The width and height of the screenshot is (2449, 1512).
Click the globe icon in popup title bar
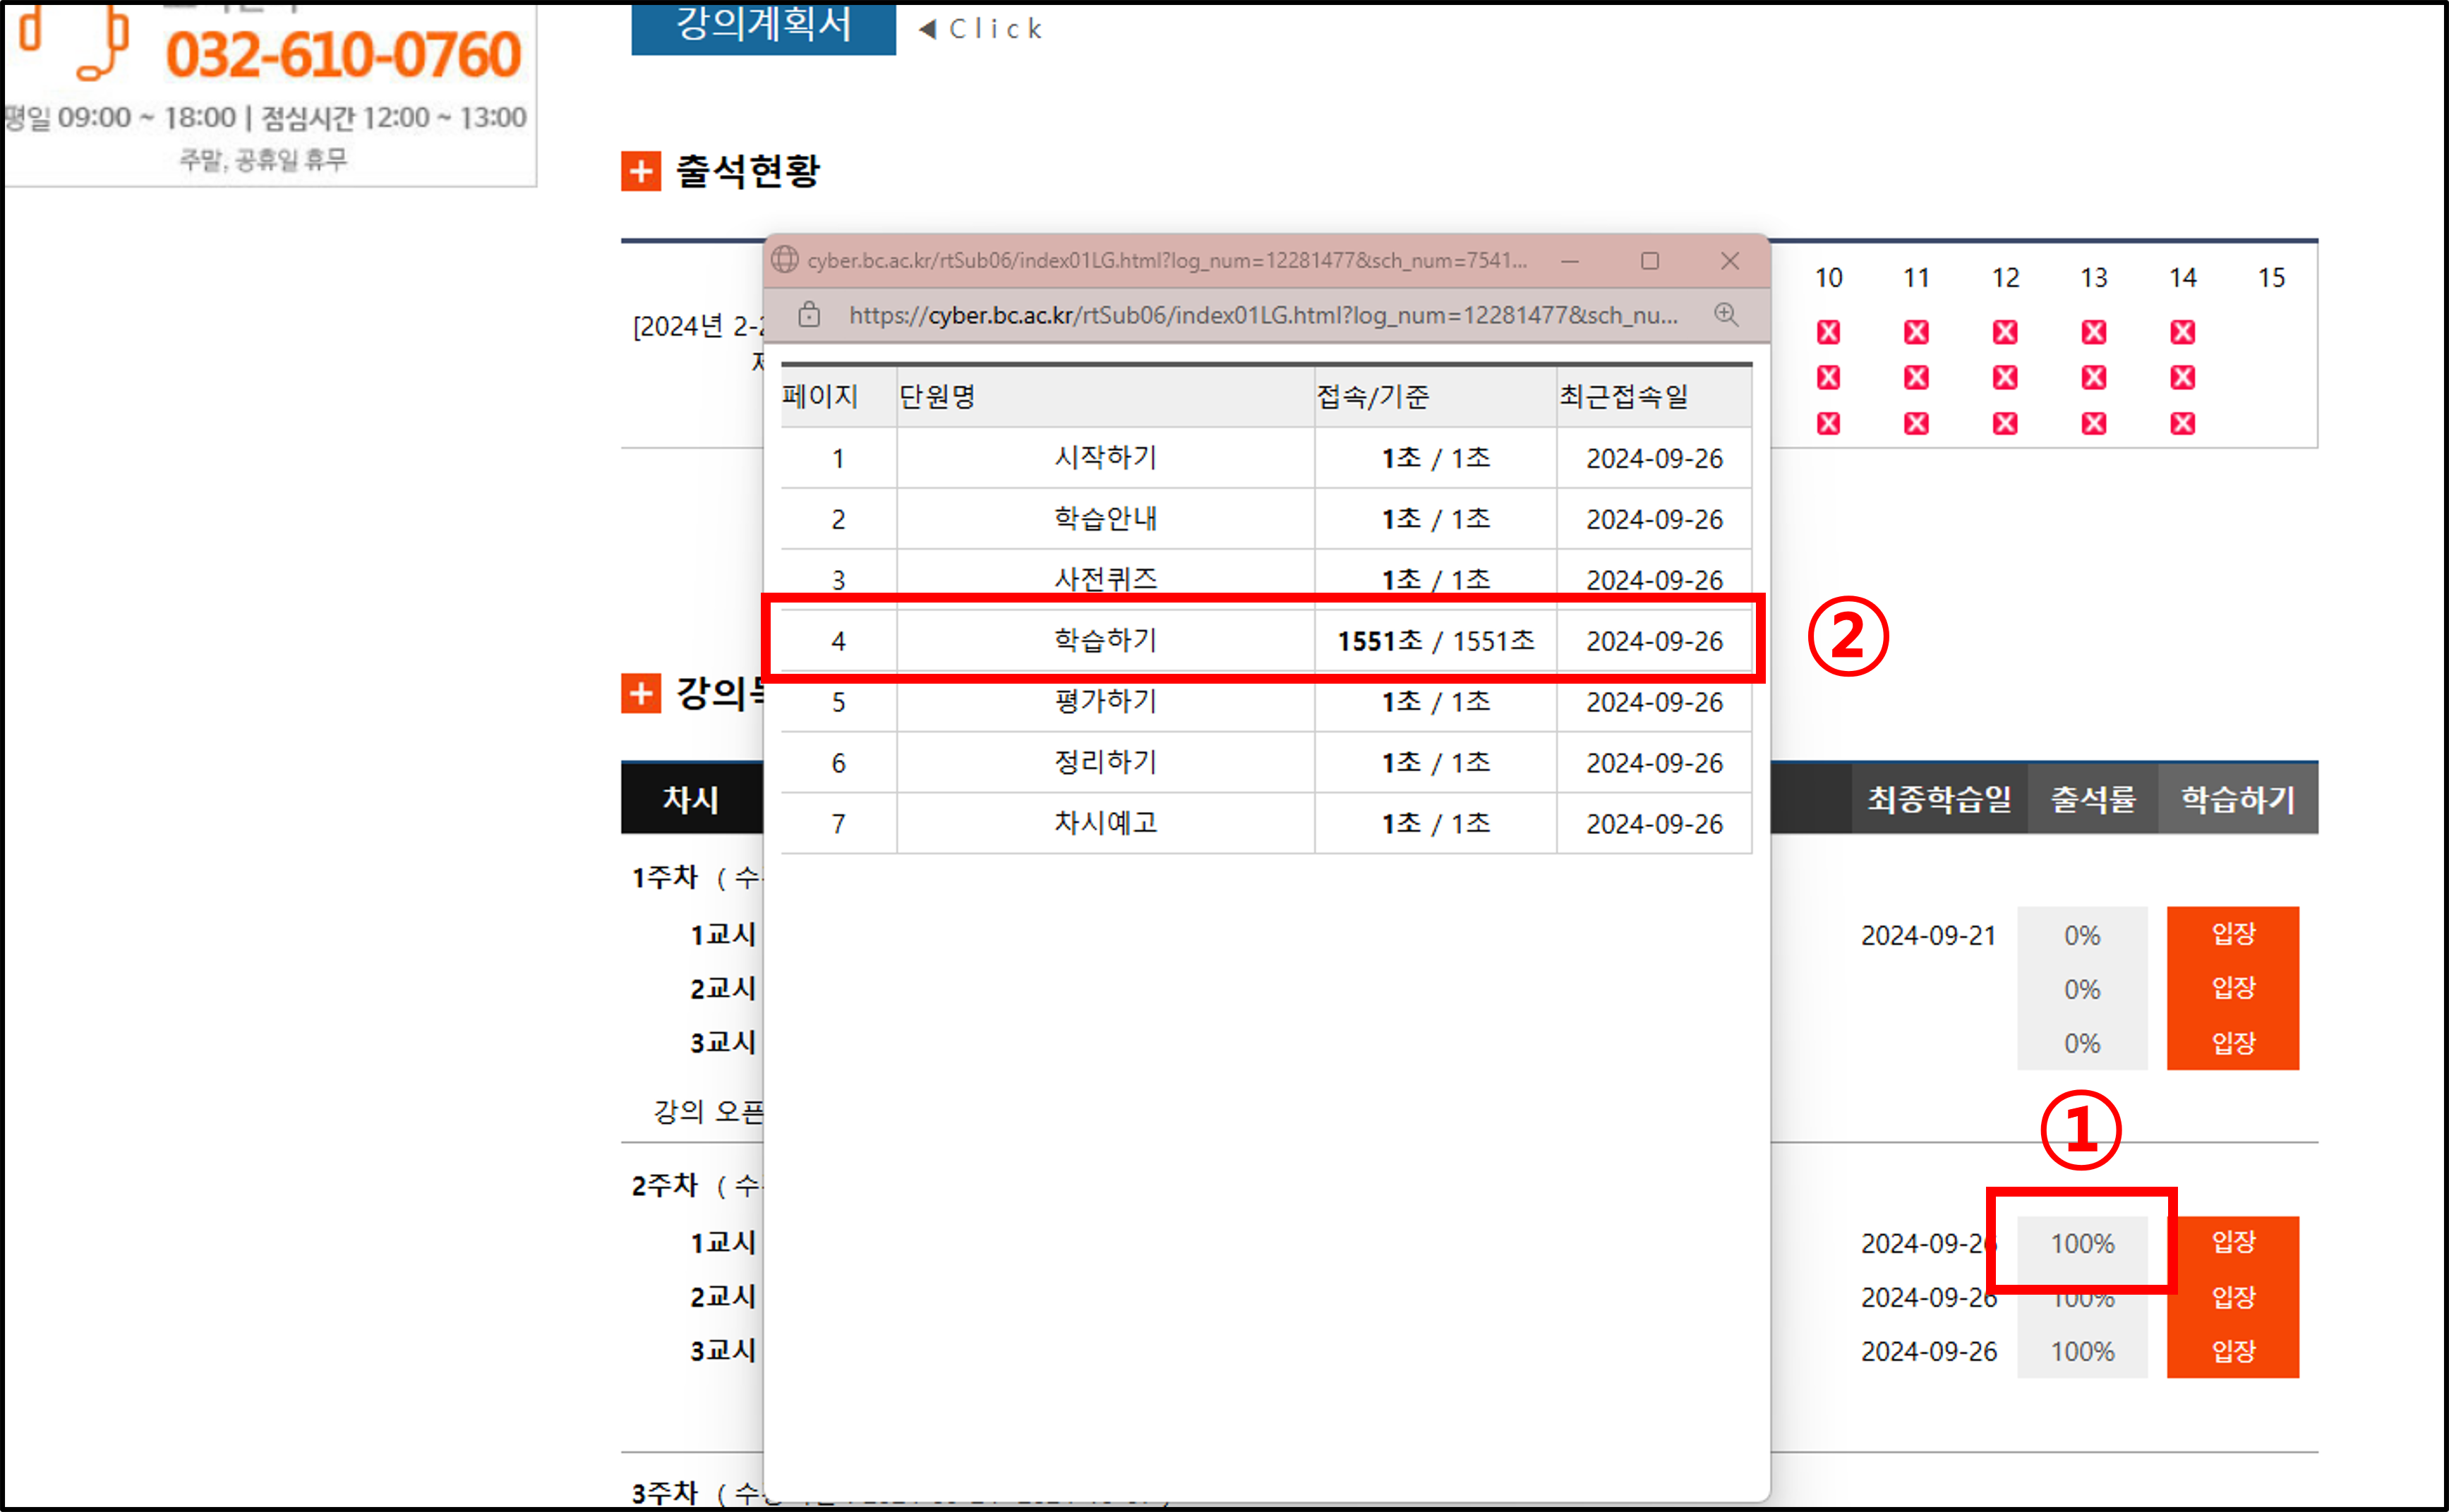coord(785,260)
